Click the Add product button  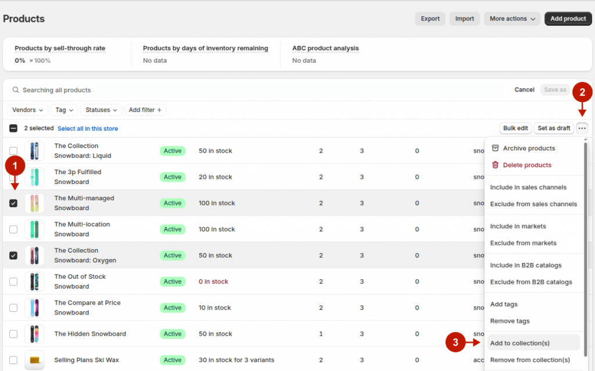[x=568, y=19]
